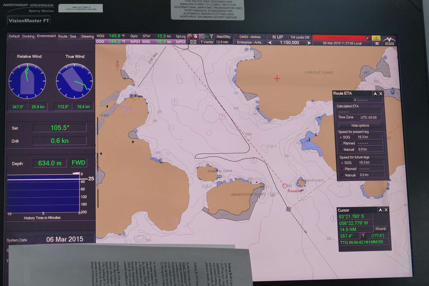The image size is (429, 286).
Task: Open the N UP orientation selector
Action: [x=278, y=37]
